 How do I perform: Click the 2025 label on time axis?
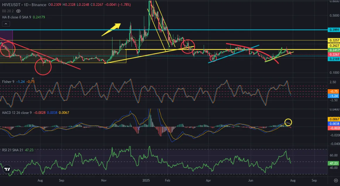tap(146, 180)
